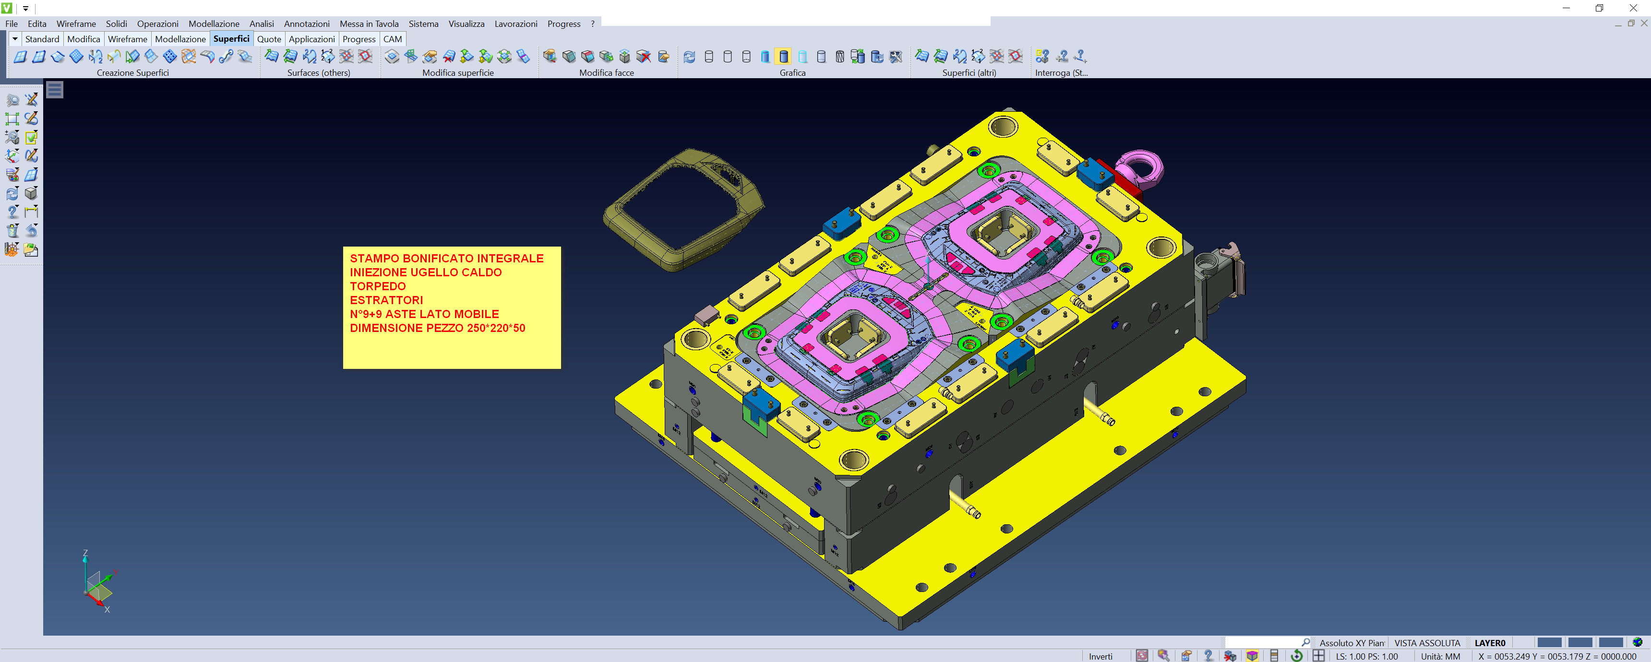
Task: Select the undo arrow icon in sidebar
Action: (x=31, y=231)
